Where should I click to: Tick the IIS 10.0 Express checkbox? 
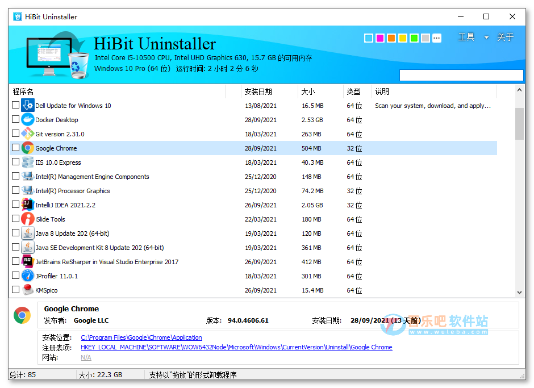point(15,162)
